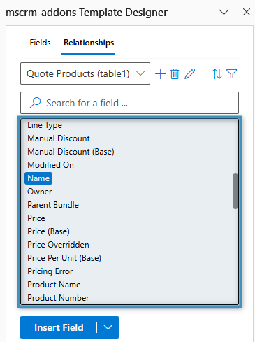Select Product Name in field list

coord(54,285)
